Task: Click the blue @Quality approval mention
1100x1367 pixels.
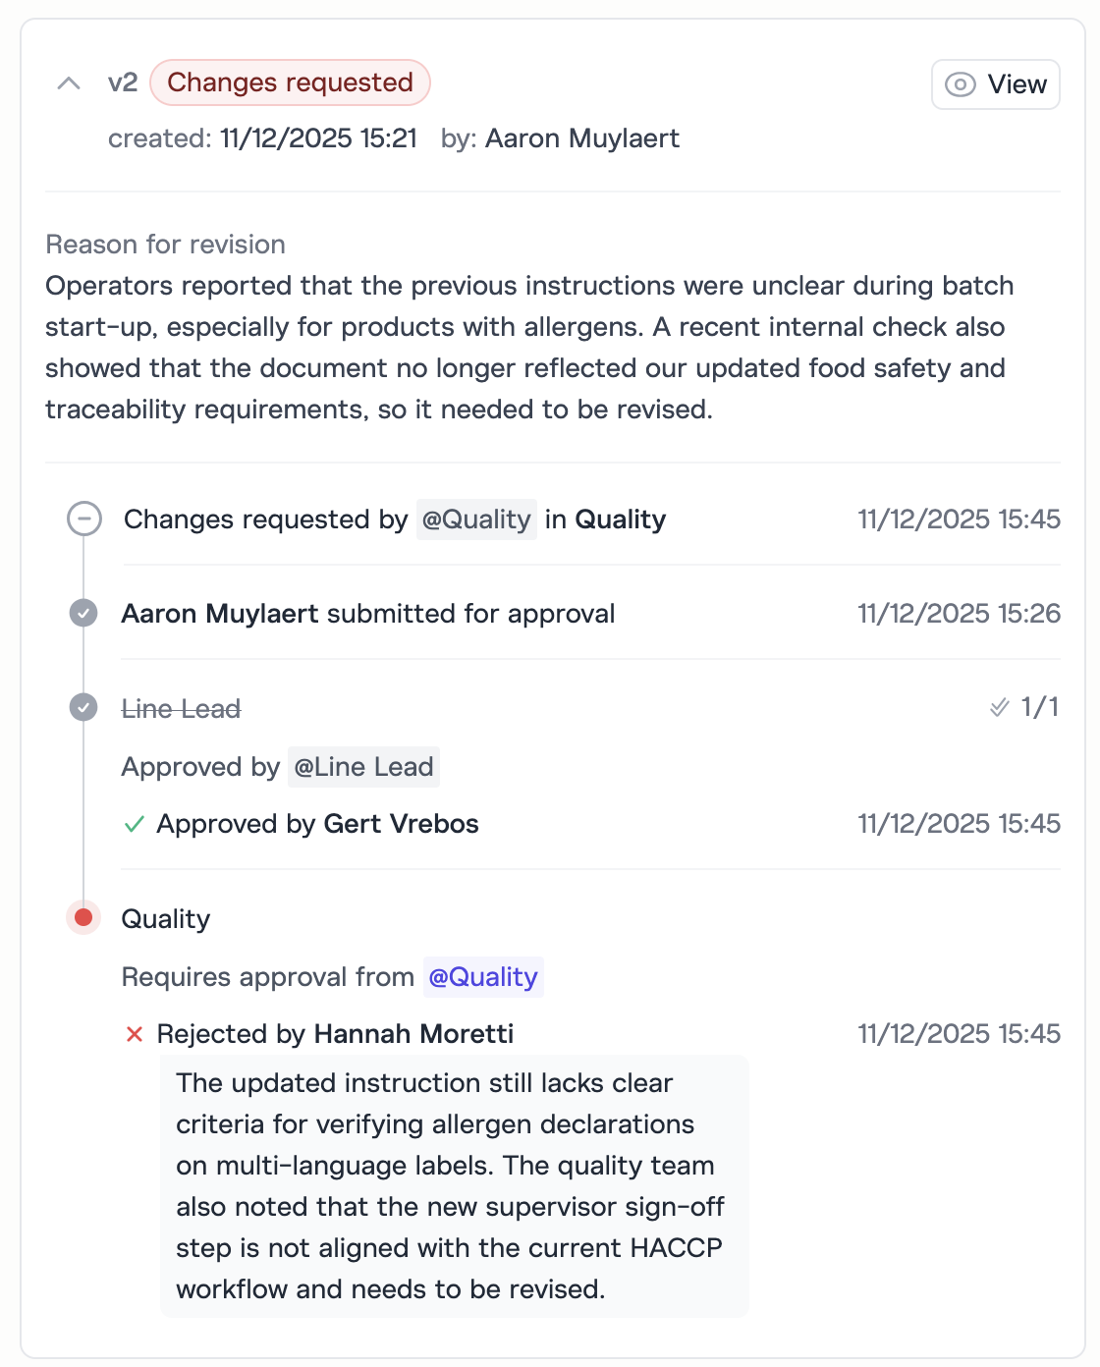Action: 483,977
